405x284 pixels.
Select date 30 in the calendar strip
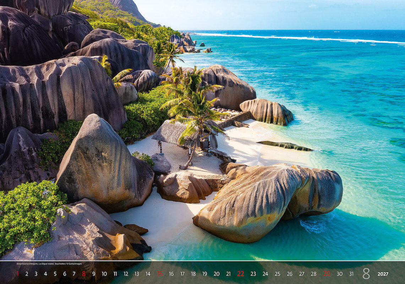click(x=340, y=274)
